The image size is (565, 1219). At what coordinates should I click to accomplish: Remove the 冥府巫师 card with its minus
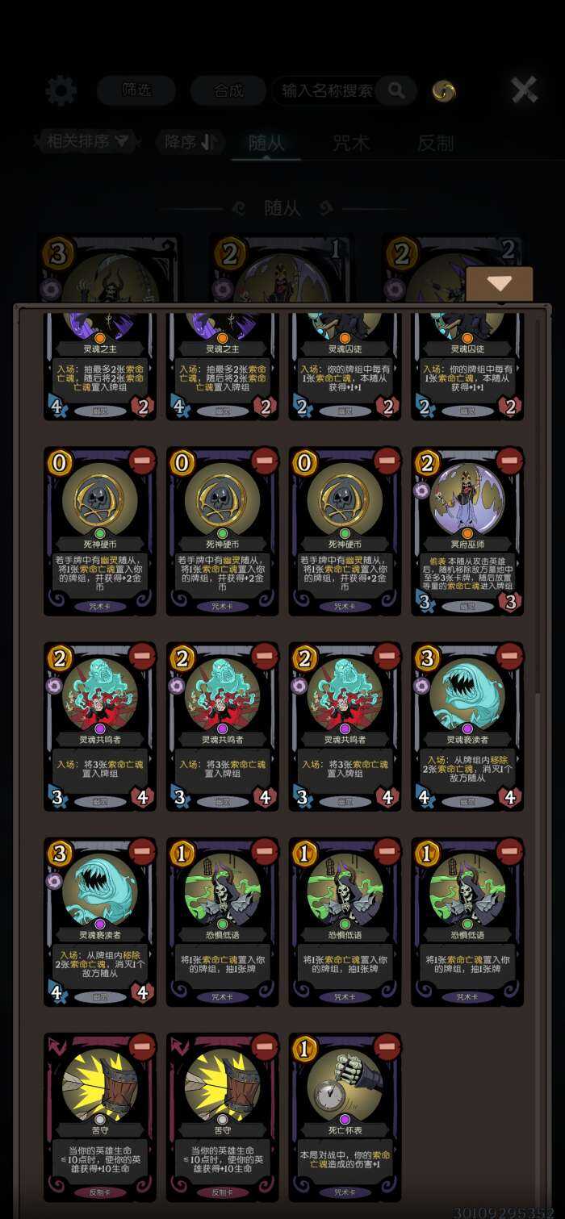click(509, 461)
